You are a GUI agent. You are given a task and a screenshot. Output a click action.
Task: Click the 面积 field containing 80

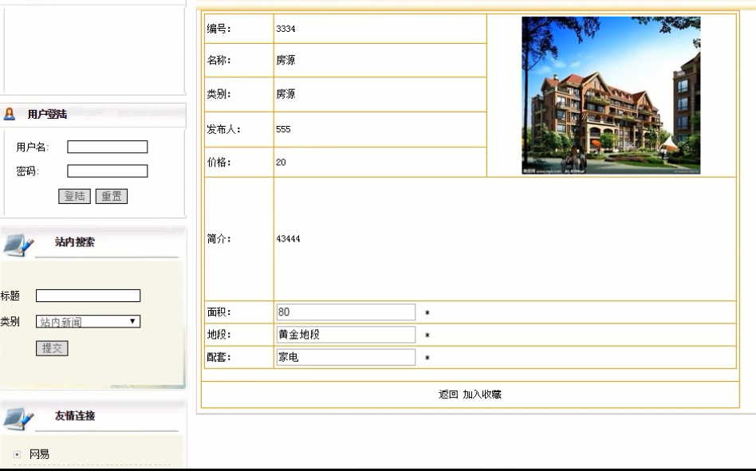[345, 312]
